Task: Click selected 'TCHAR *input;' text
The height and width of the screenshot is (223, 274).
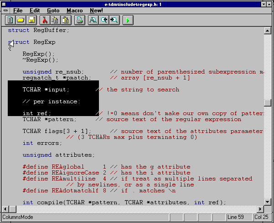Action: (x=46, y=90)
